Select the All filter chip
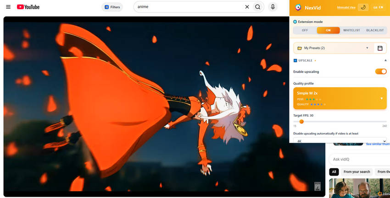 [334, 172]
